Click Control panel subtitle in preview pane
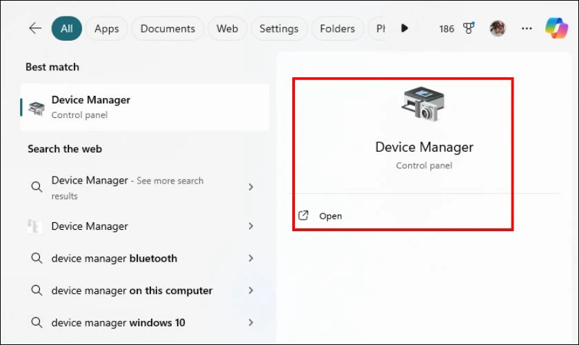Screen dimensions: 579x345 click(x=424, y=166)
